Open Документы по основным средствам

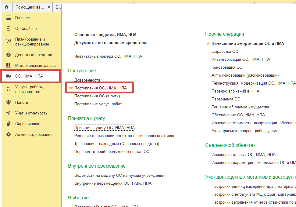click(110, 42)
